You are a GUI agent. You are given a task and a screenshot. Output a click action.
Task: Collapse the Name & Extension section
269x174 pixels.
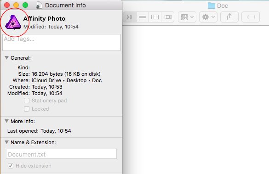6,142
